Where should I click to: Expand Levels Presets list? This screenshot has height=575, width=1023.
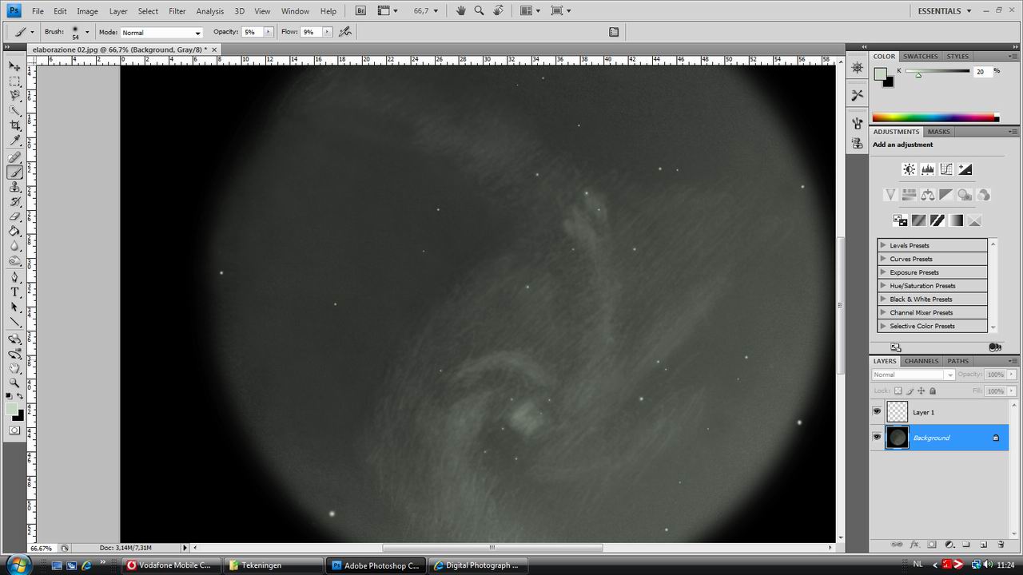[883, 245]
